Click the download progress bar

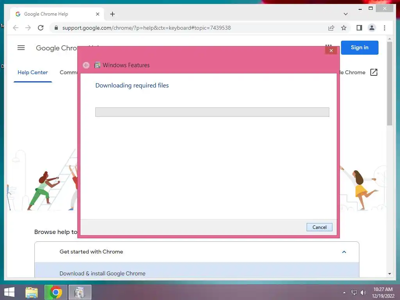(x=212, y=112)
